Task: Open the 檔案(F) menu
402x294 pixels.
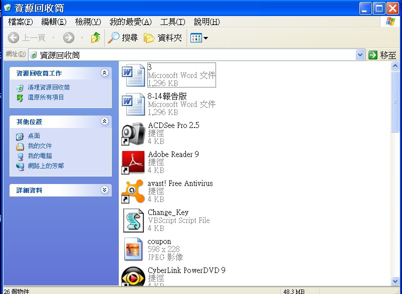Action: pos(20,22)
